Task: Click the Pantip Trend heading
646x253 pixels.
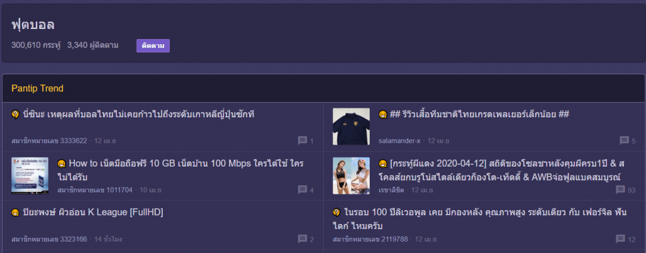Action: click(37, 88)
